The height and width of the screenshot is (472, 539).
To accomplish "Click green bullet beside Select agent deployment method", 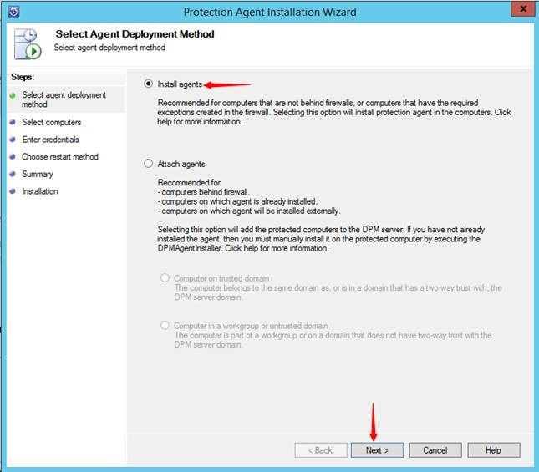I will coord(13,95).
